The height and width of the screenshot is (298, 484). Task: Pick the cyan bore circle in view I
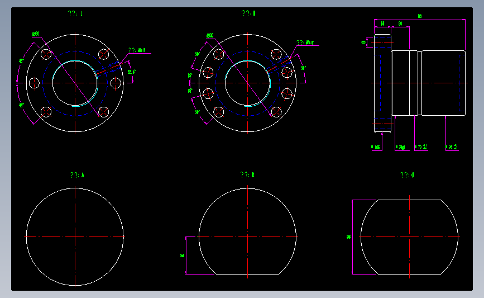pos(75,83)
